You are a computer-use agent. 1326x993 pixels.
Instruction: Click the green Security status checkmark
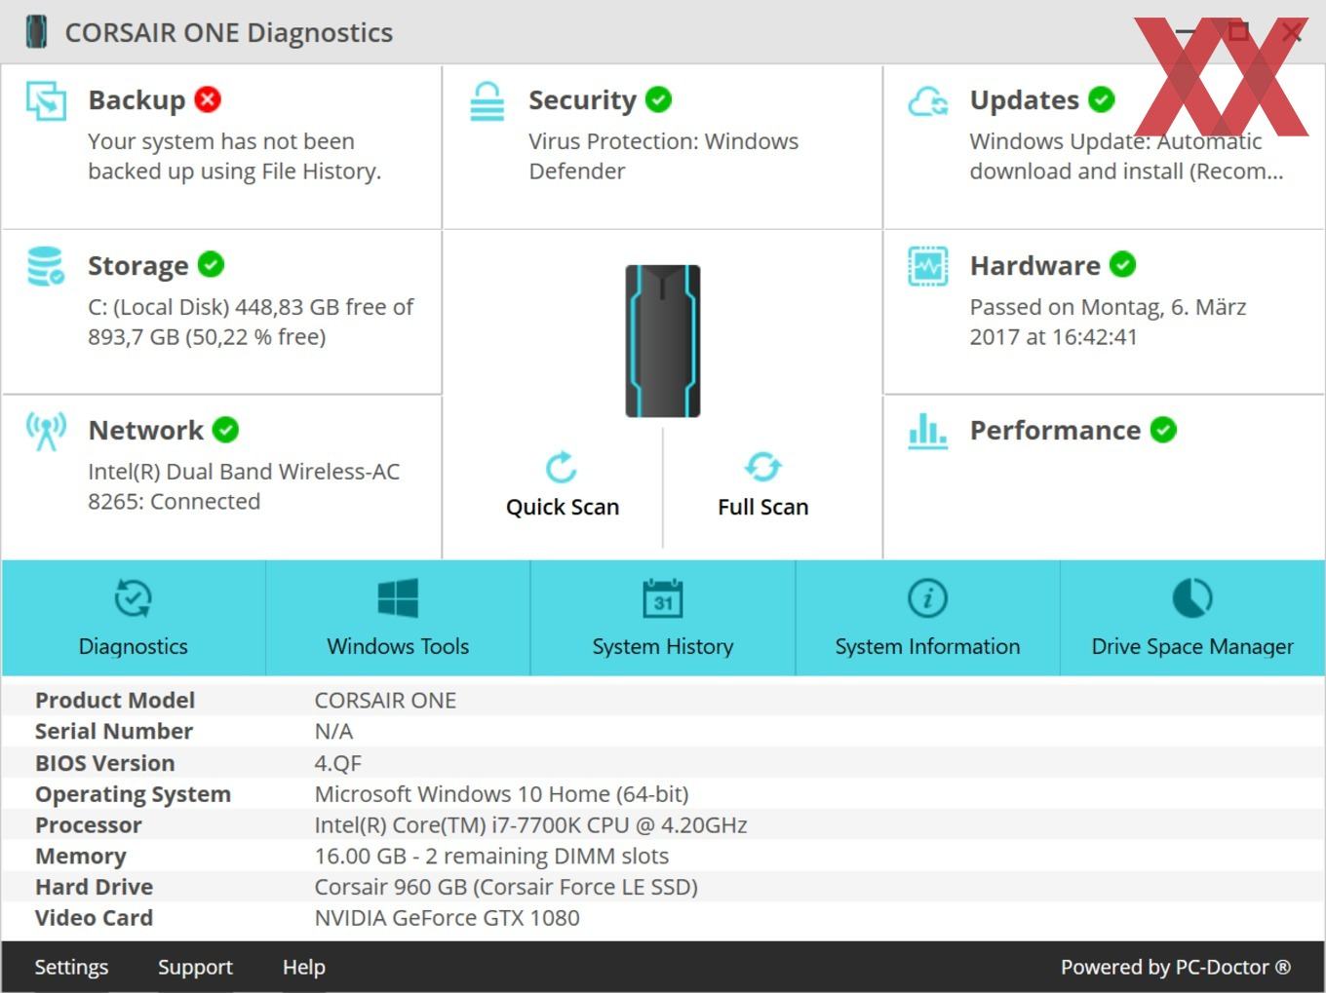(x=659, y=99)
